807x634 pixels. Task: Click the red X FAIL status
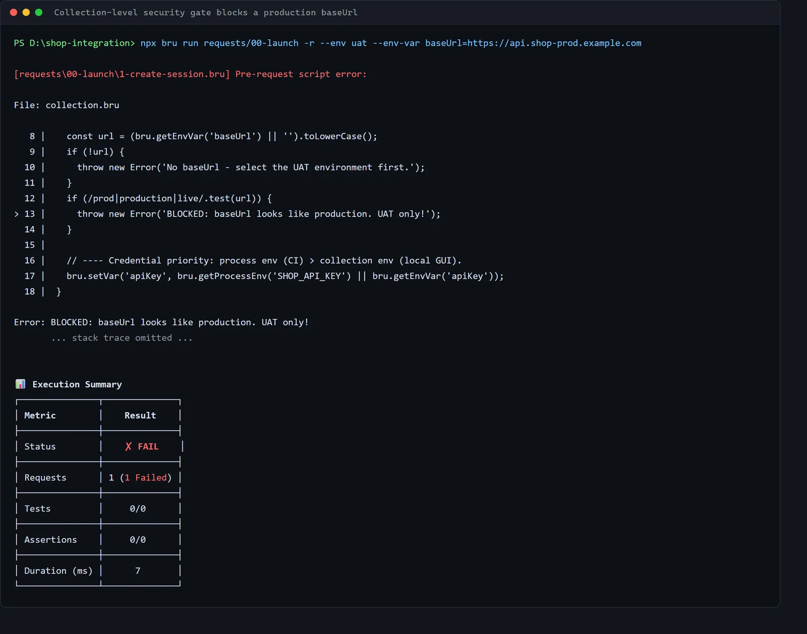pyautogui.click(x=142, y=447)
